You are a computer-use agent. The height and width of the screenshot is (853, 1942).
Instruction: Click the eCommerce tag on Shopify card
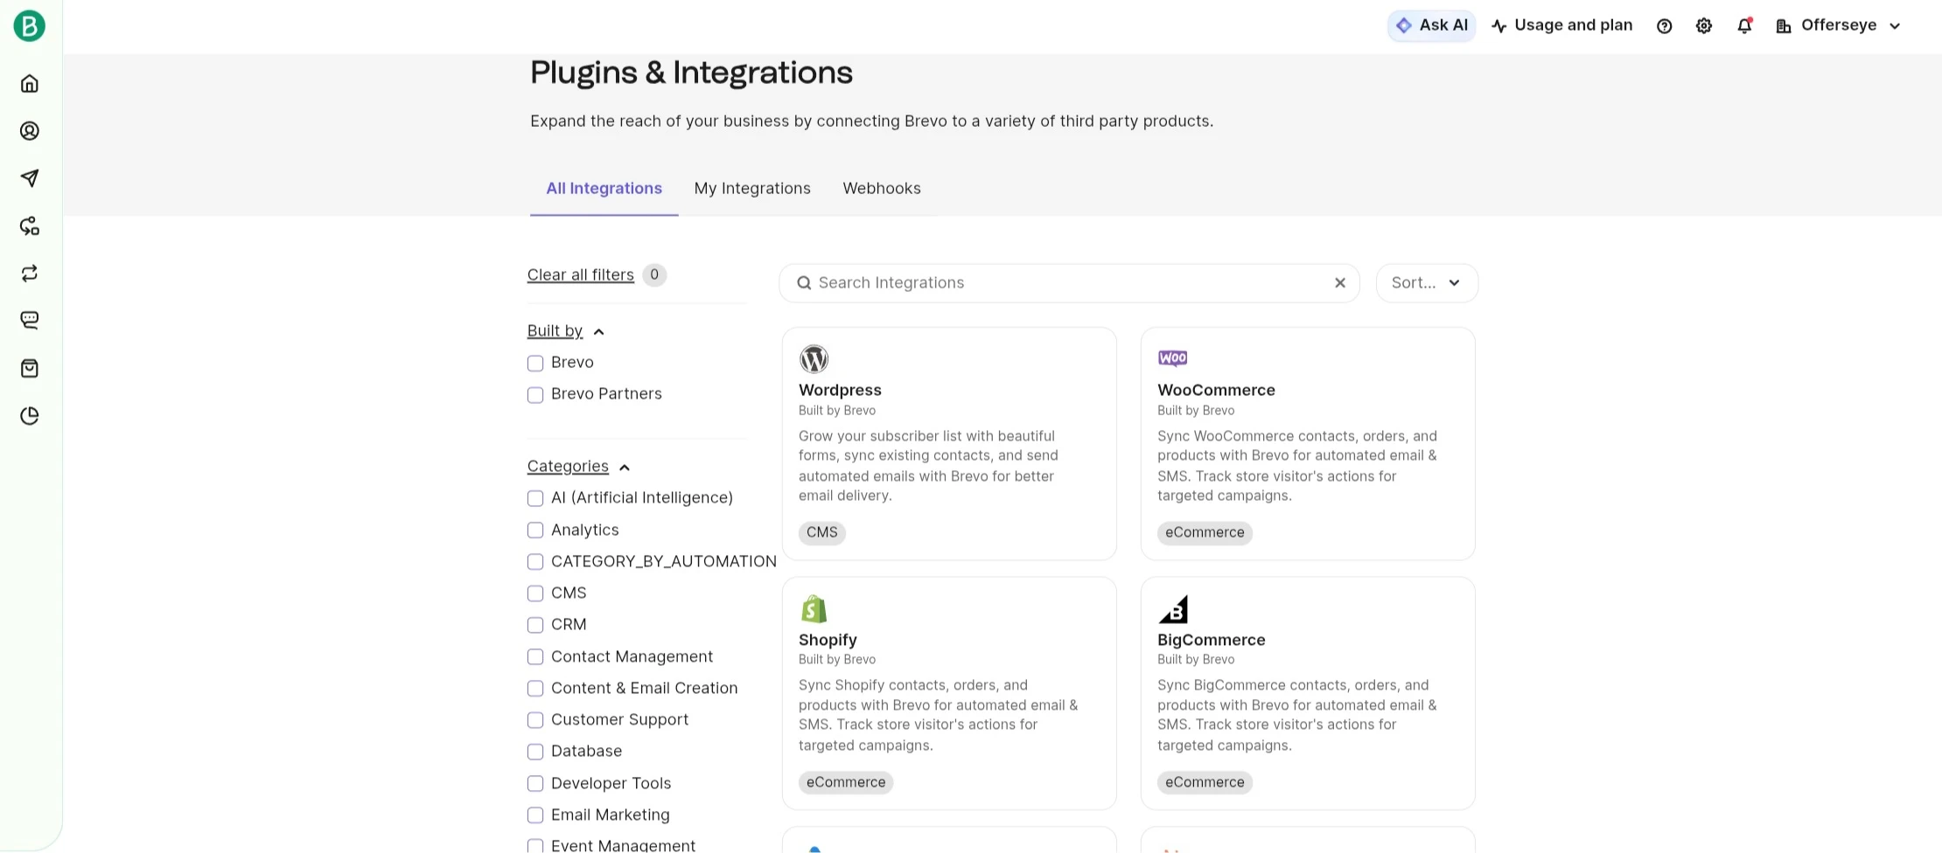pyautogui.click(x=846, y=783)
